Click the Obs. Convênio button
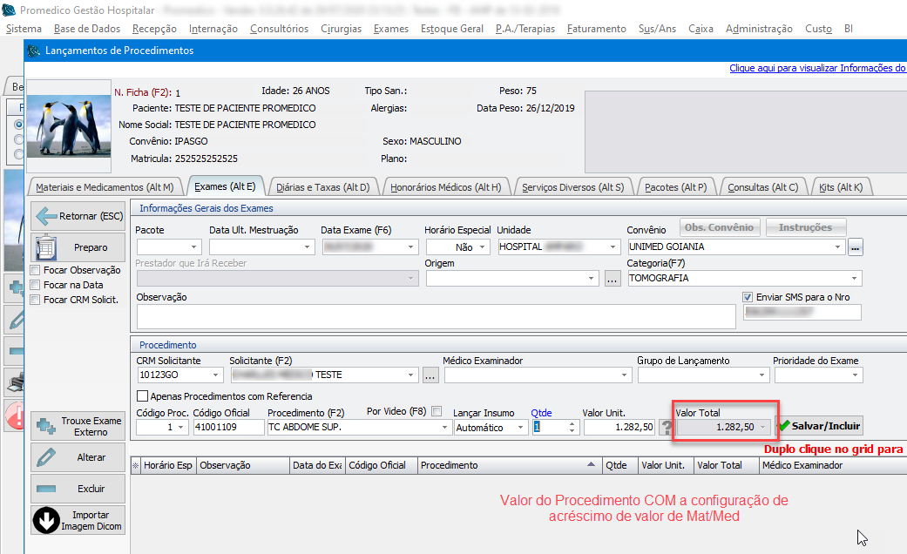 [x=719, y=227]
